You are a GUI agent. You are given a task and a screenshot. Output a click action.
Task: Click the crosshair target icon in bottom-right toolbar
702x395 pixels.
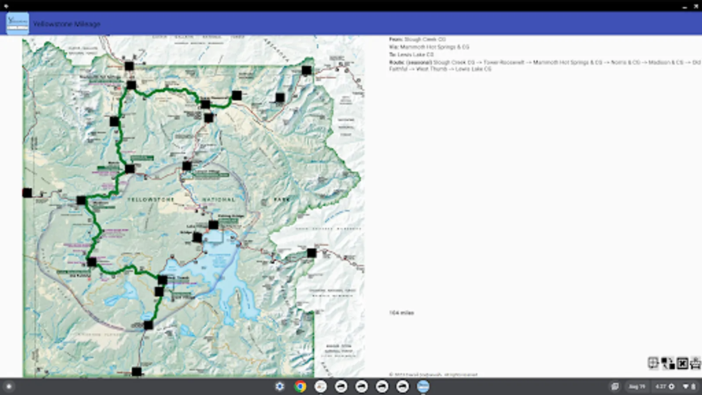coord(653,363)
